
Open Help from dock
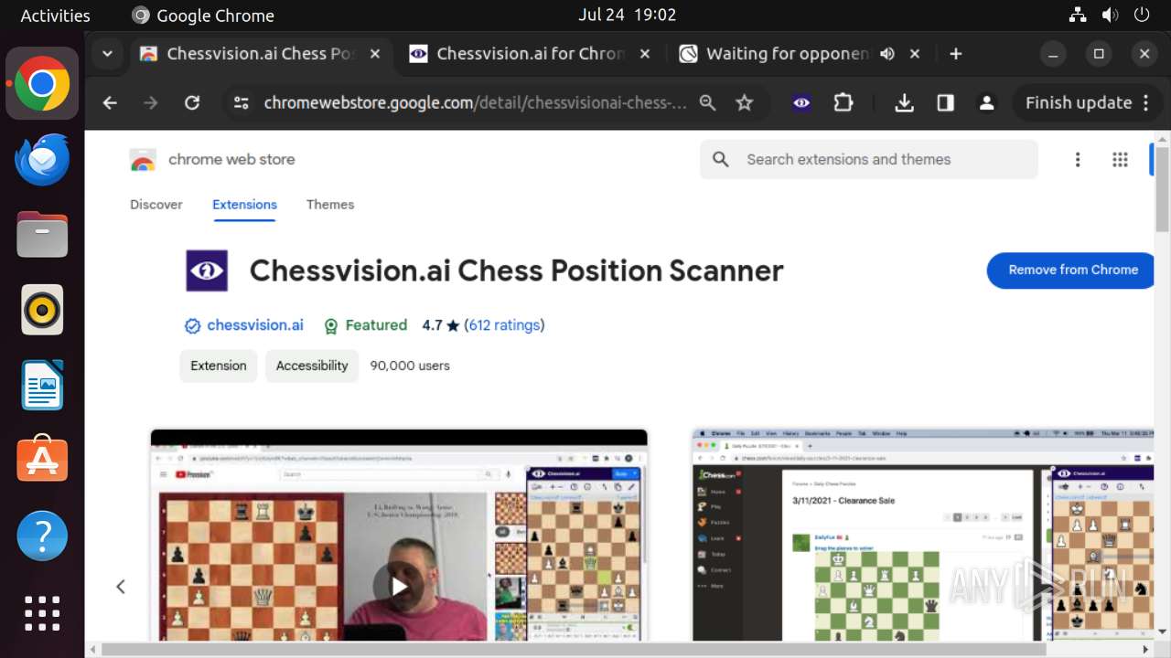point(42,536)
